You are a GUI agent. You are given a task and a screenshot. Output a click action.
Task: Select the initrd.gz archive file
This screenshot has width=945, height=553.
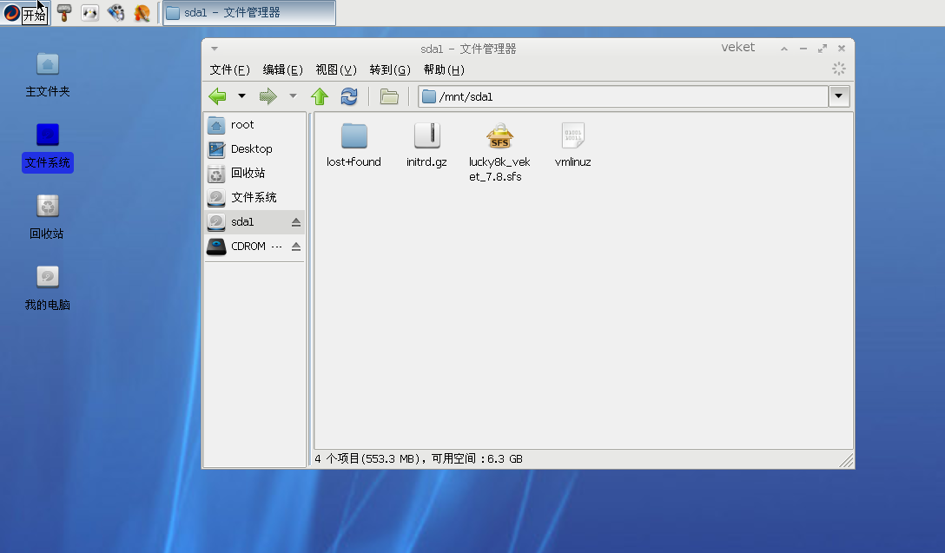point(426,145)
